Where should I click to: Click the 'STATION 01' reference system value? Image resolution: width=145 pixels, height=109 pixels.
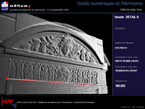point(121,48)
